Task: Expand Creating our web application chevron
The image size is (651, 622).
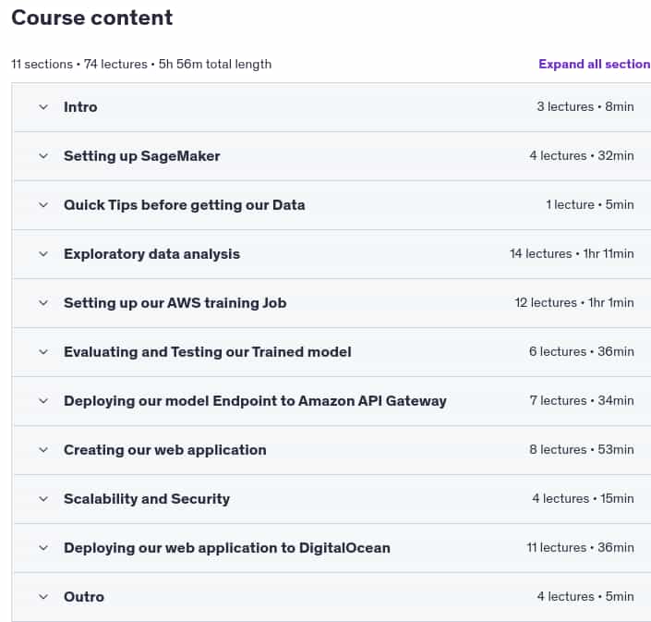Action: pos(43,450)
